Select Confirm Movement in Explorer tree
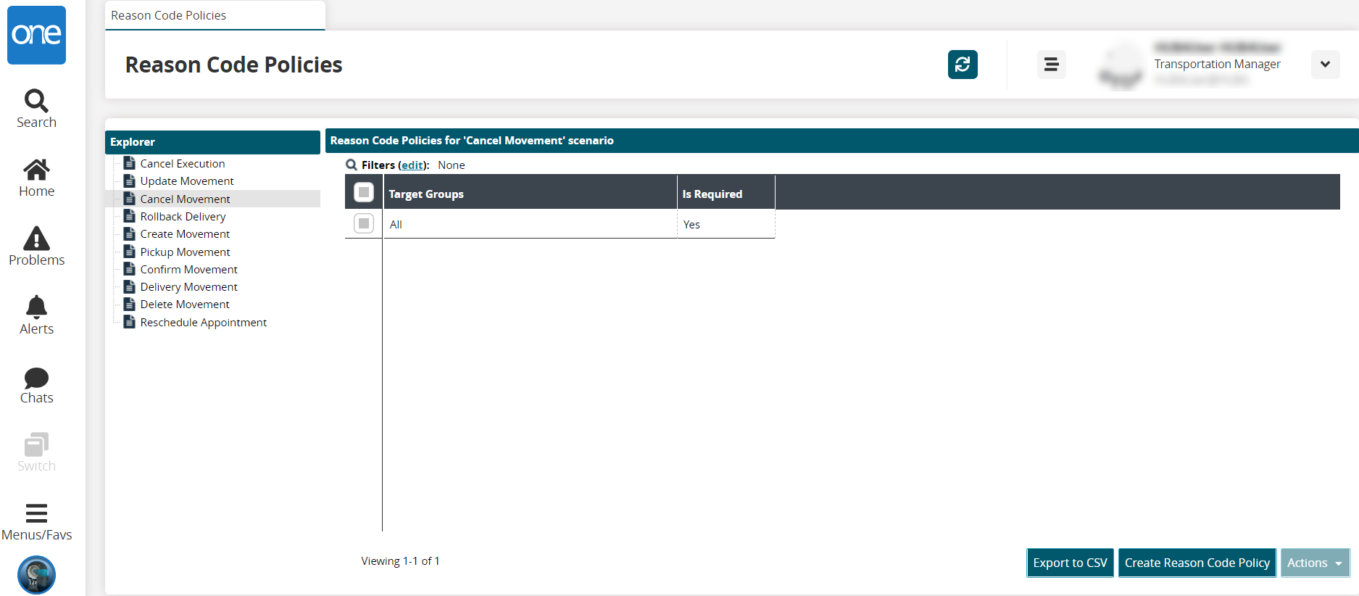This screenshot has width=1359, height=596. (x=188, y=270)
